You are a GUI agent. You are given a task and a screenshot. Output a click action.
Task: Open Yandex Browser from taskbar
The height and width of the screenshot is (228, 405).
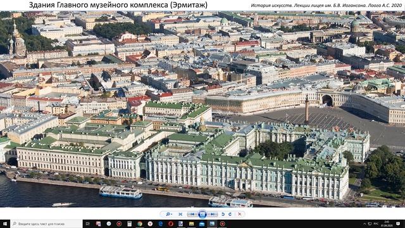click(x=150, y=224)
